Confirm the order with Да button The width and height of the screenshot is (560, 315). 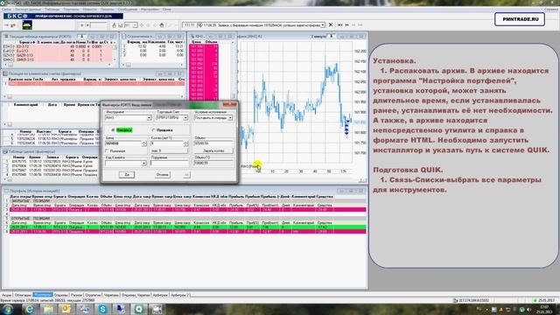(127, 175)
